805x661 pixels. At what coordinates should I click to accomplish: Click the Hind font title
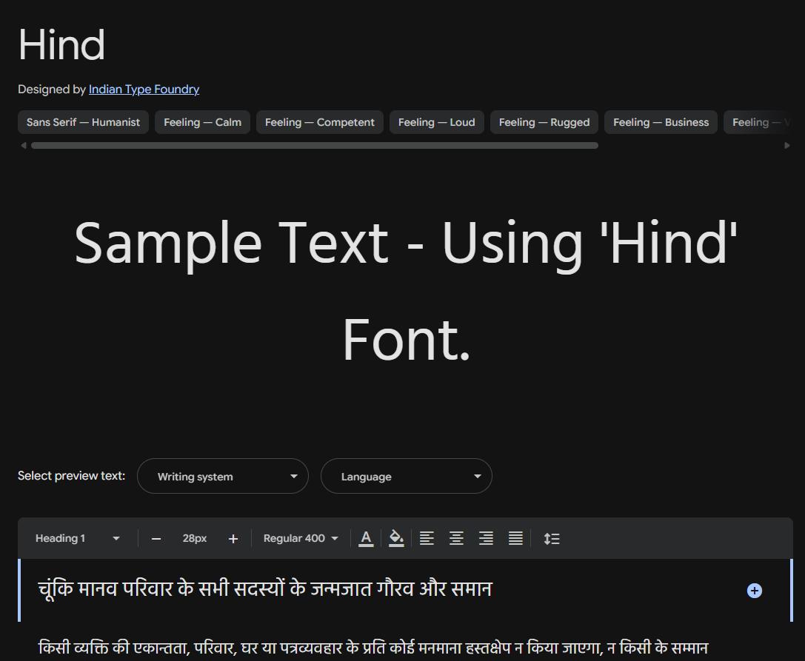coord(61,44)
